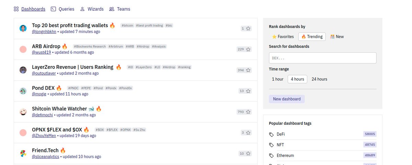Viewport: 412px width, 165px height.
Task: Filter by the #bitcoin tag
Action: point(127,25)
